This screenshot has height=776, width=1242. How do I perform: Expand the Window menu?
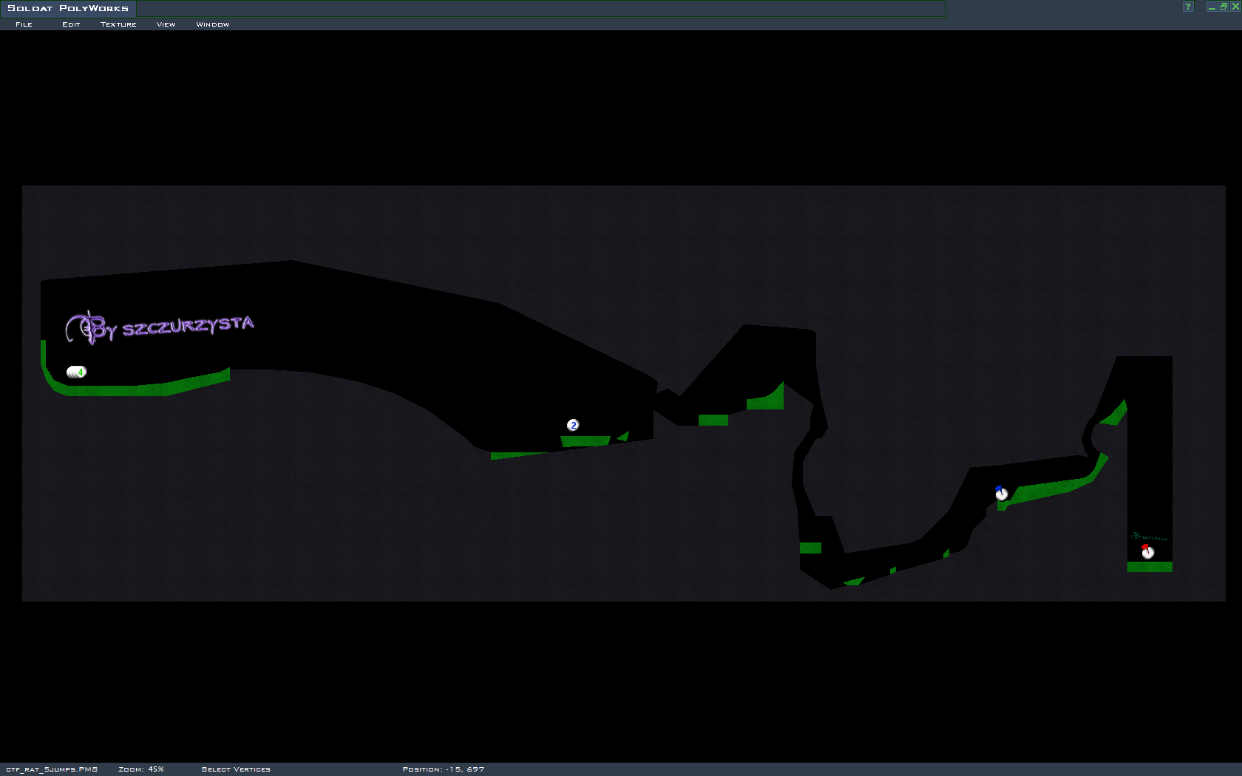(213, 24)
